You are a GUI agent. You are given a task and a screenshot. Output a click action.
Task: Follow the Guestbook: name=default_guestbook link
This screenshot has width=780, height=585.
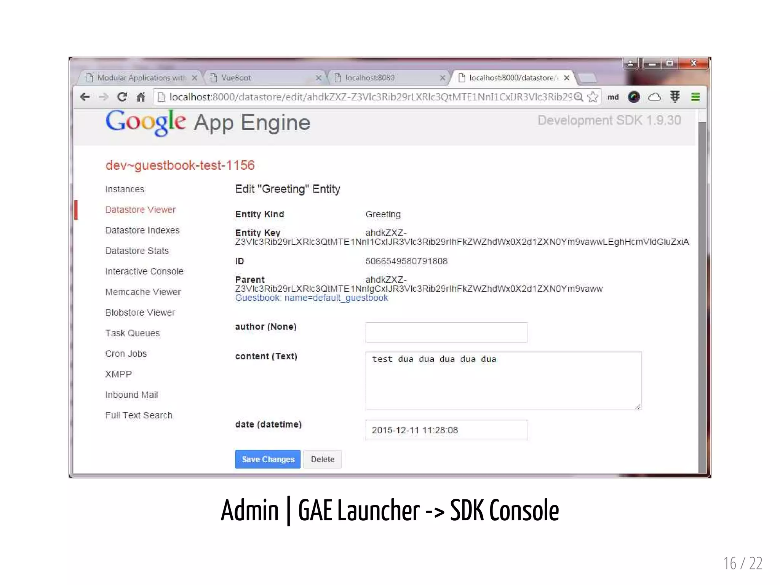point(311,298)
